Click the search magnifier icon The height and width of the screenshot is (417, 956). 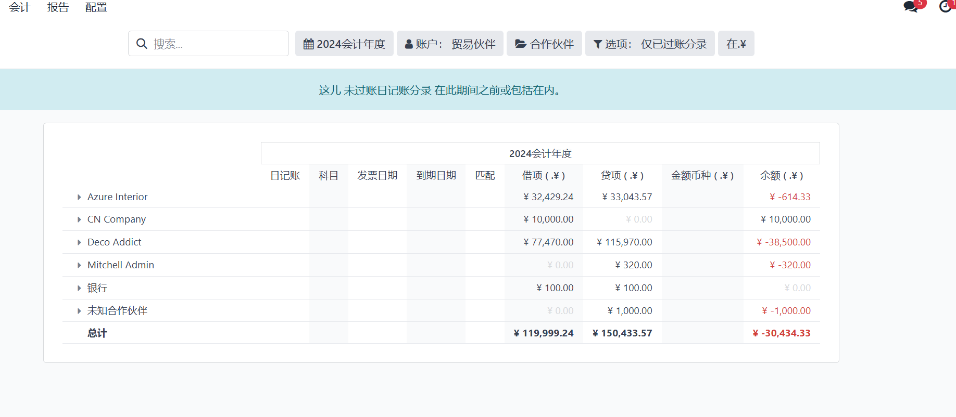(x=142, y=44)
